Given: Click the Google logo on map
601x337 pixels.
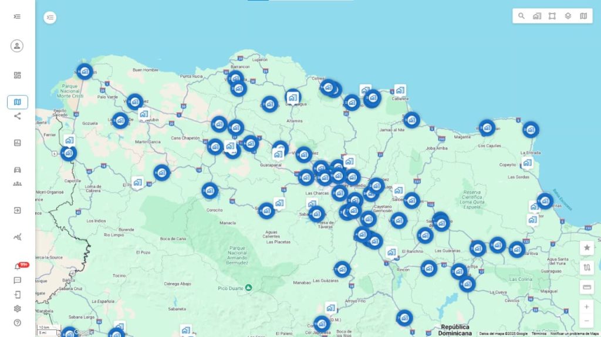Looking at the screenshot, I should click(83, 332).
